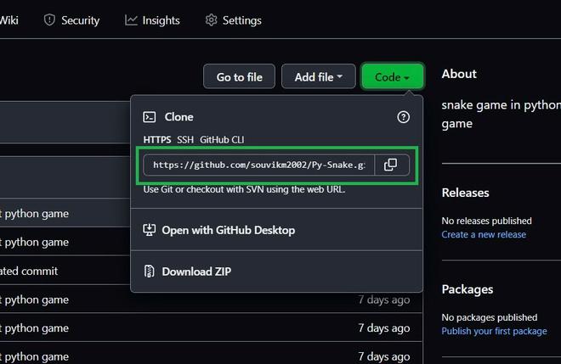Click the repository HTTPS URL field
561x364 pixels.
[x=259, y=165]
